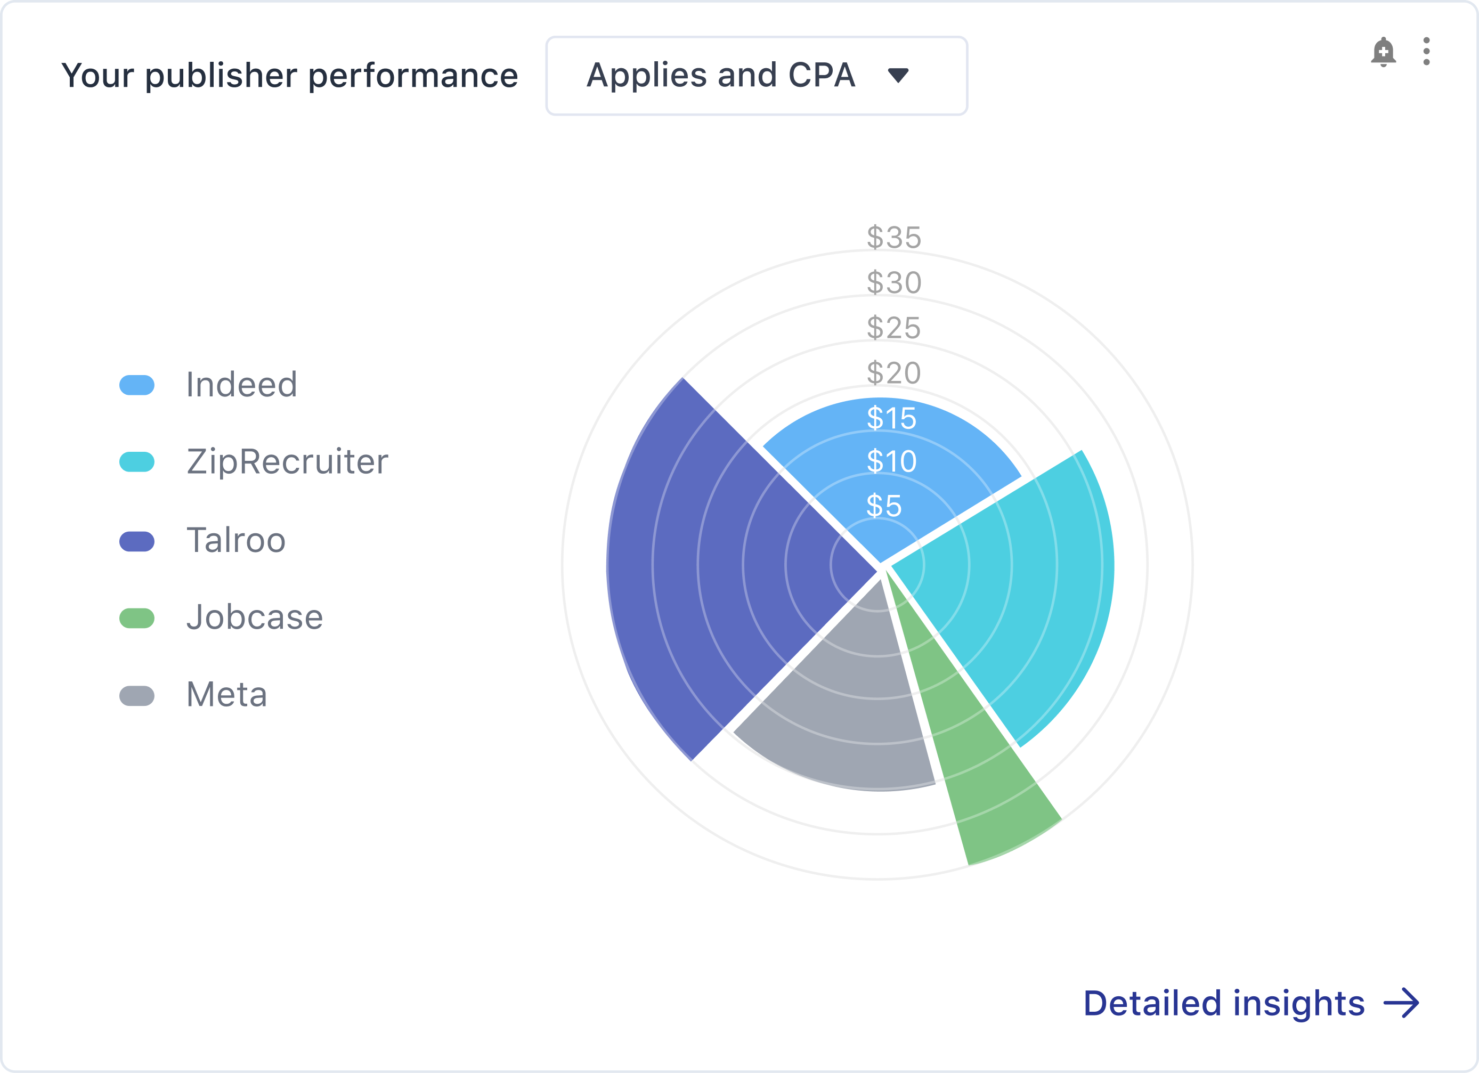
Task: Click the Meta gray legend swatch
Action: click(x=137, y=695)
